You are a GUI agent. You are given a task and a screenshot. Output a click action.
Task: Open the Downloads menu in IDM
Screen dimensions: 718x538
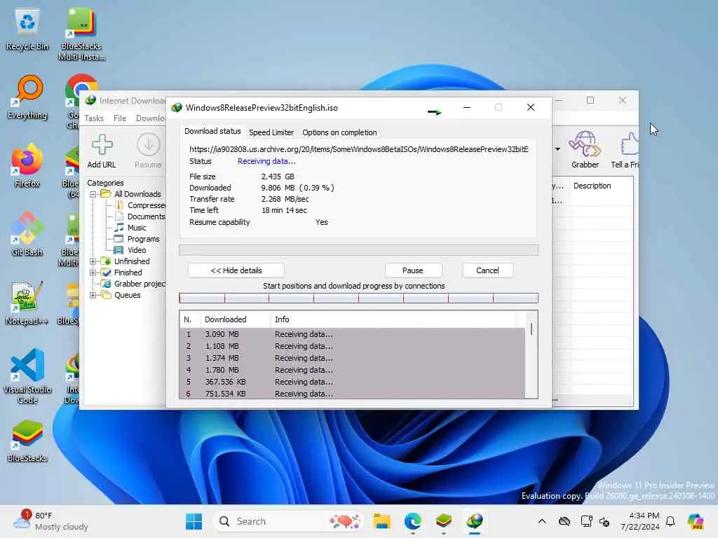coord(150,118)
